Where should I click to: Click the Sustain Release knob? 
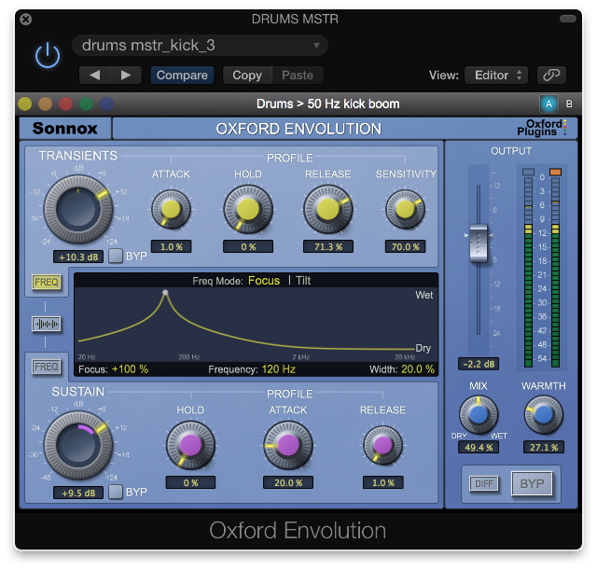382,445
